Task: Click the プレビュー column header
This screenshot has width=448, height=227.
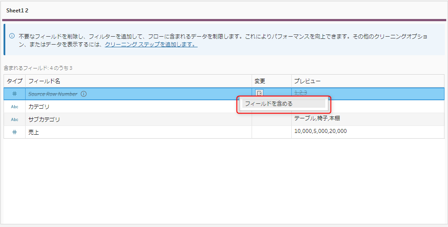Action: pos(307,81)
